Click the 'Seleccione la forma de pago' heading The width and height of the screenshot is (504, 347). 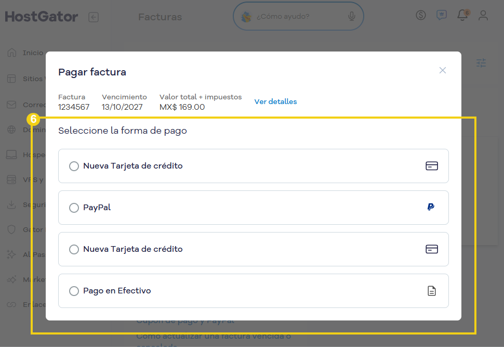[123, 131]
